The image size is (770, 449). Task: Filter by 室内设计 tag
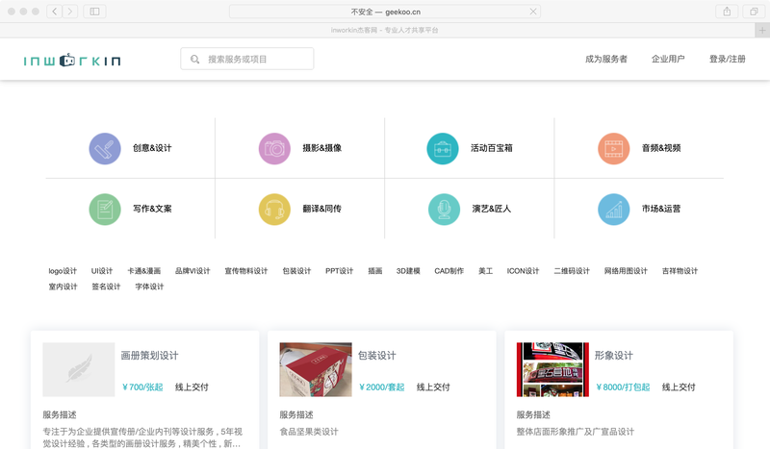pos(63,287)
